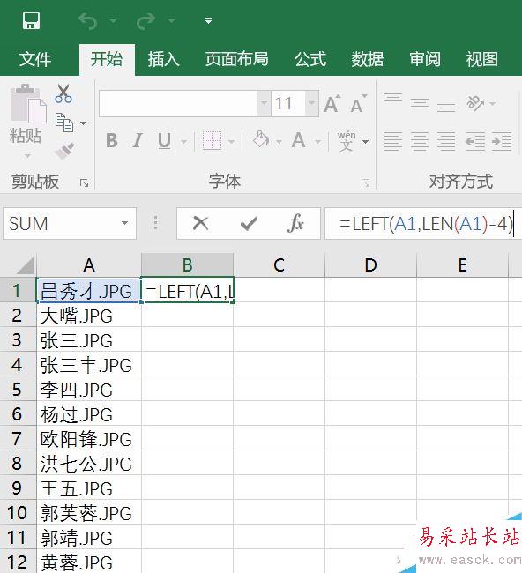Screen dimensions: 522x573
Task: Align text to the top
Action: (x=393, y=99)
